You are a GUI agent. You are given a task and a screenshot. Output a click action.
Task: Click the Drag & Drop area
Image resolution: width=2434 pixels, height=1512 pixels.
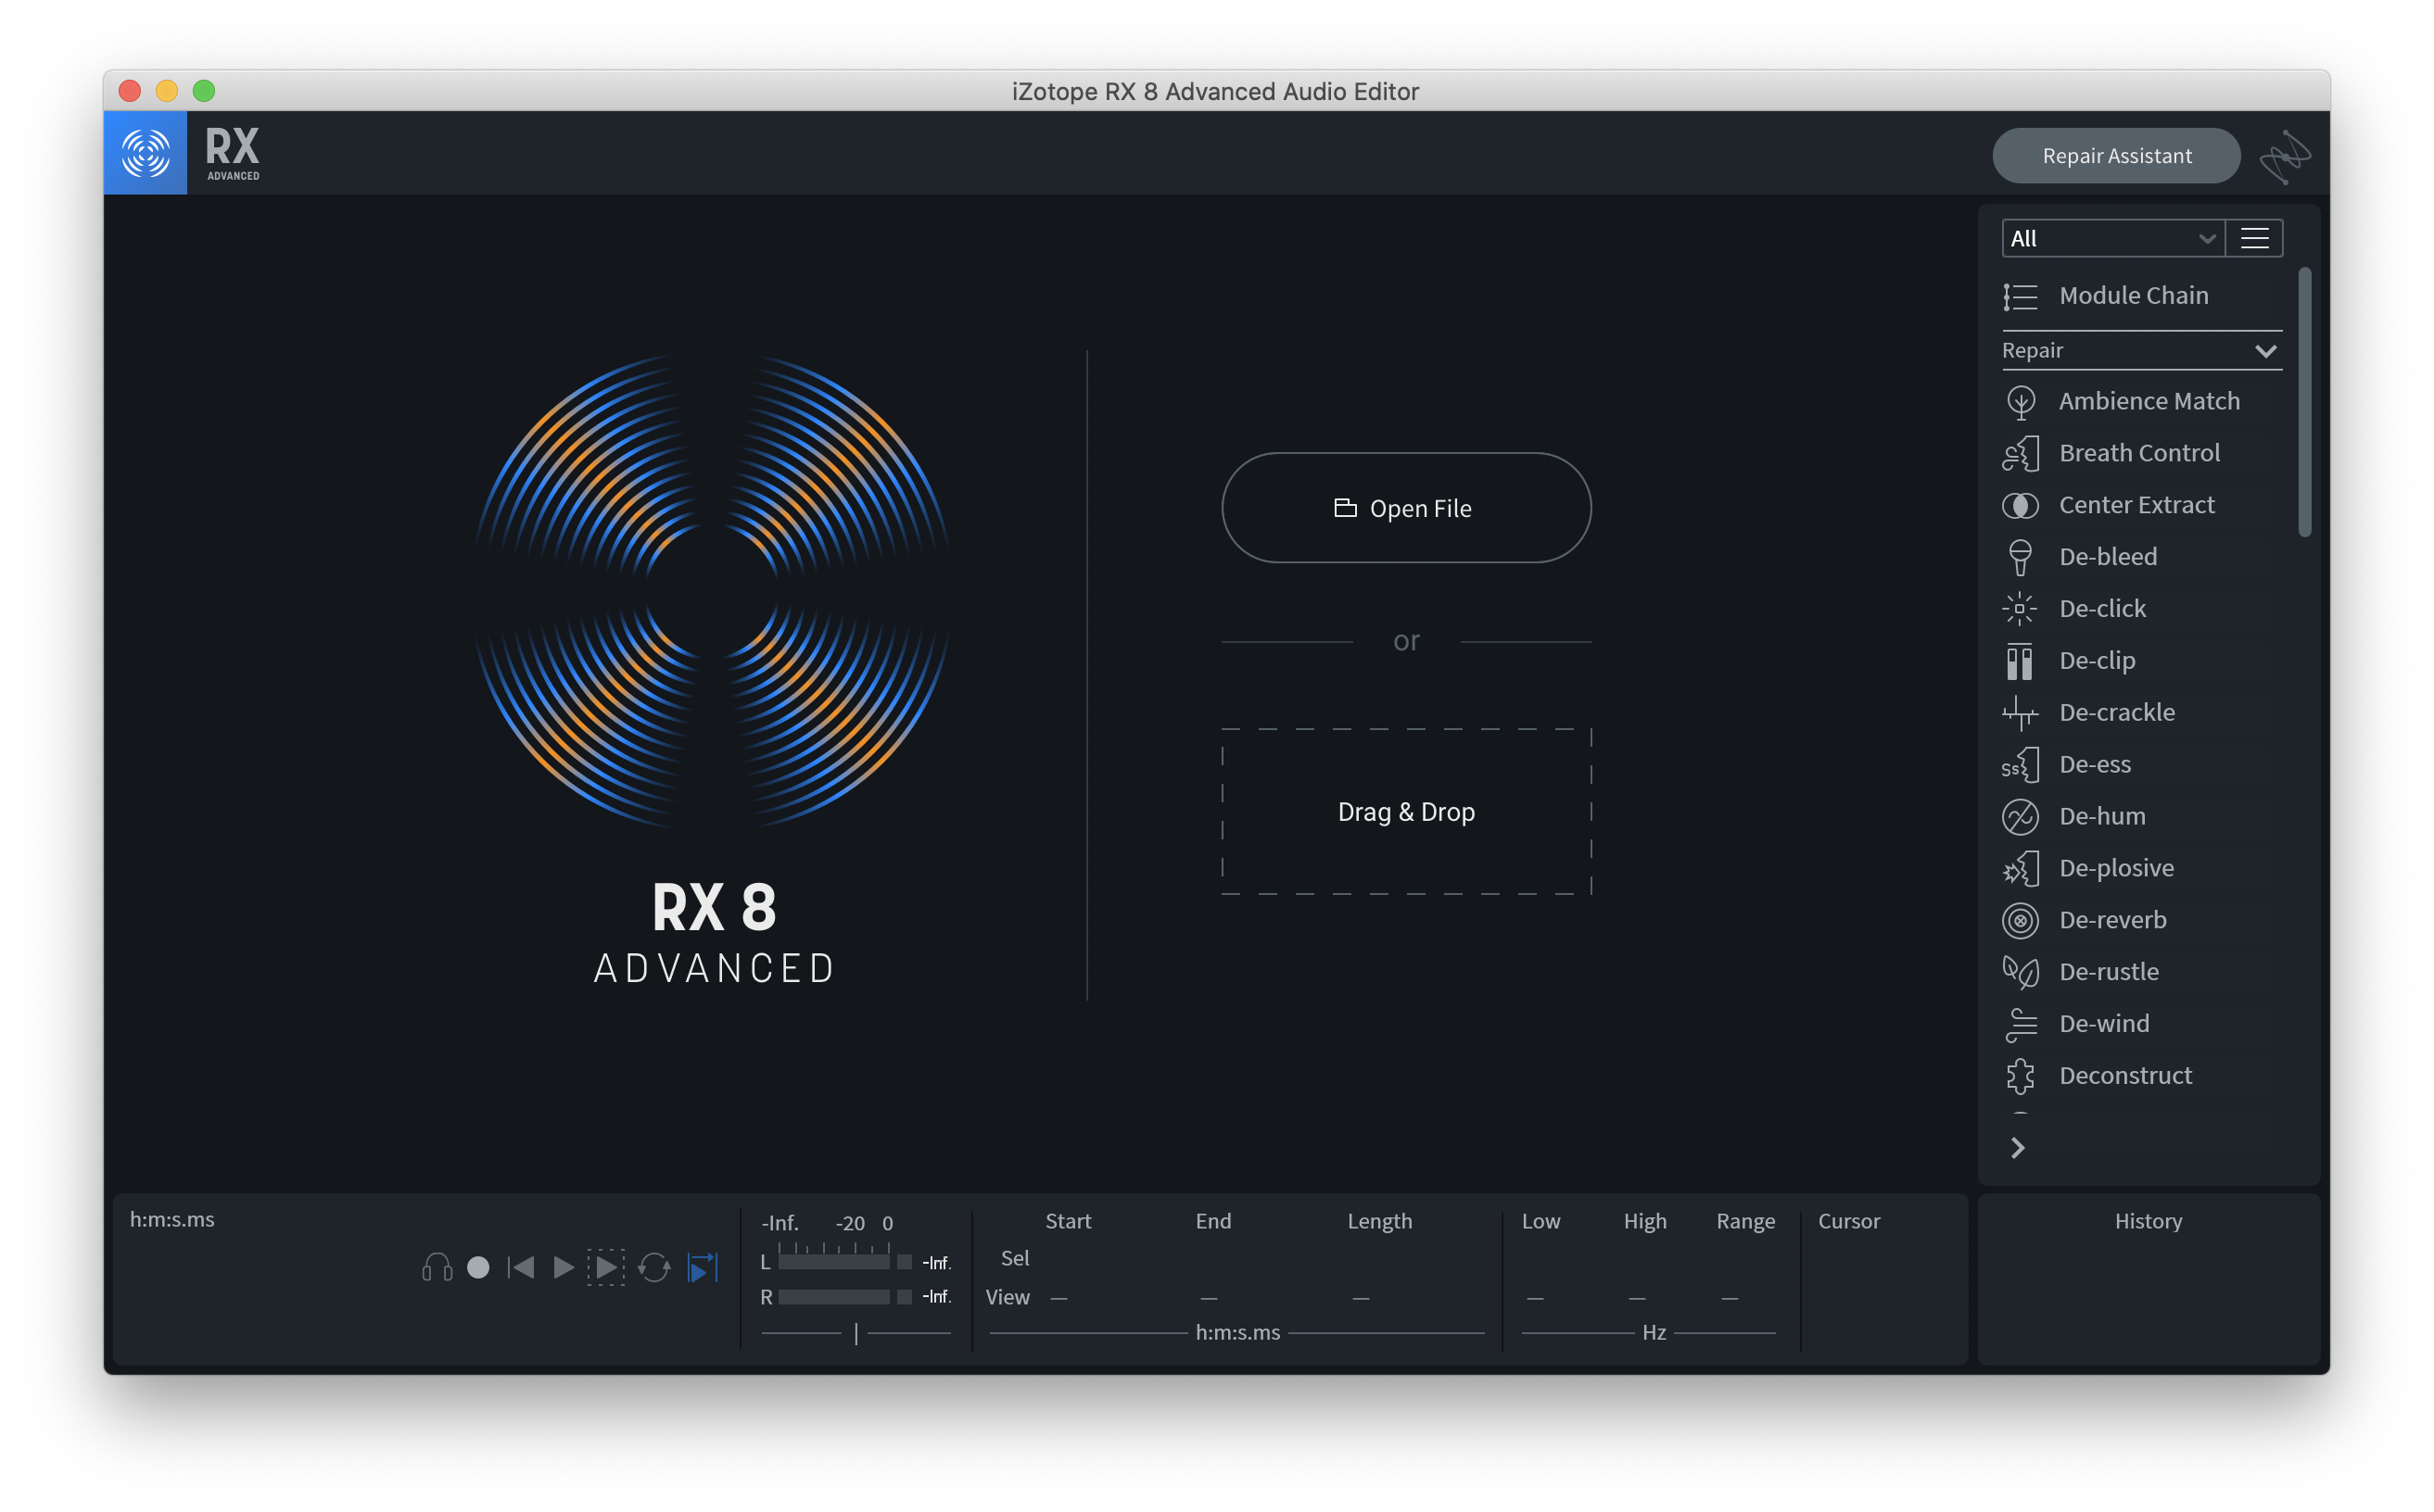click(1405, 812)
